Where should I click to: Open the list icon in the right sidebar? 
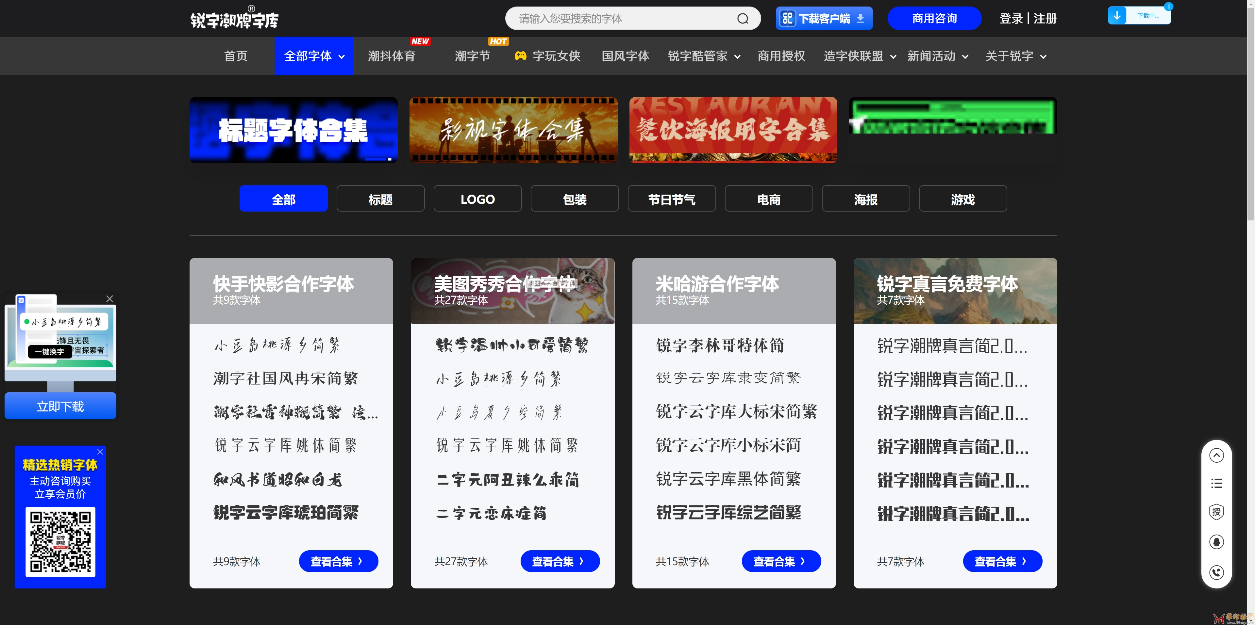1216,483
